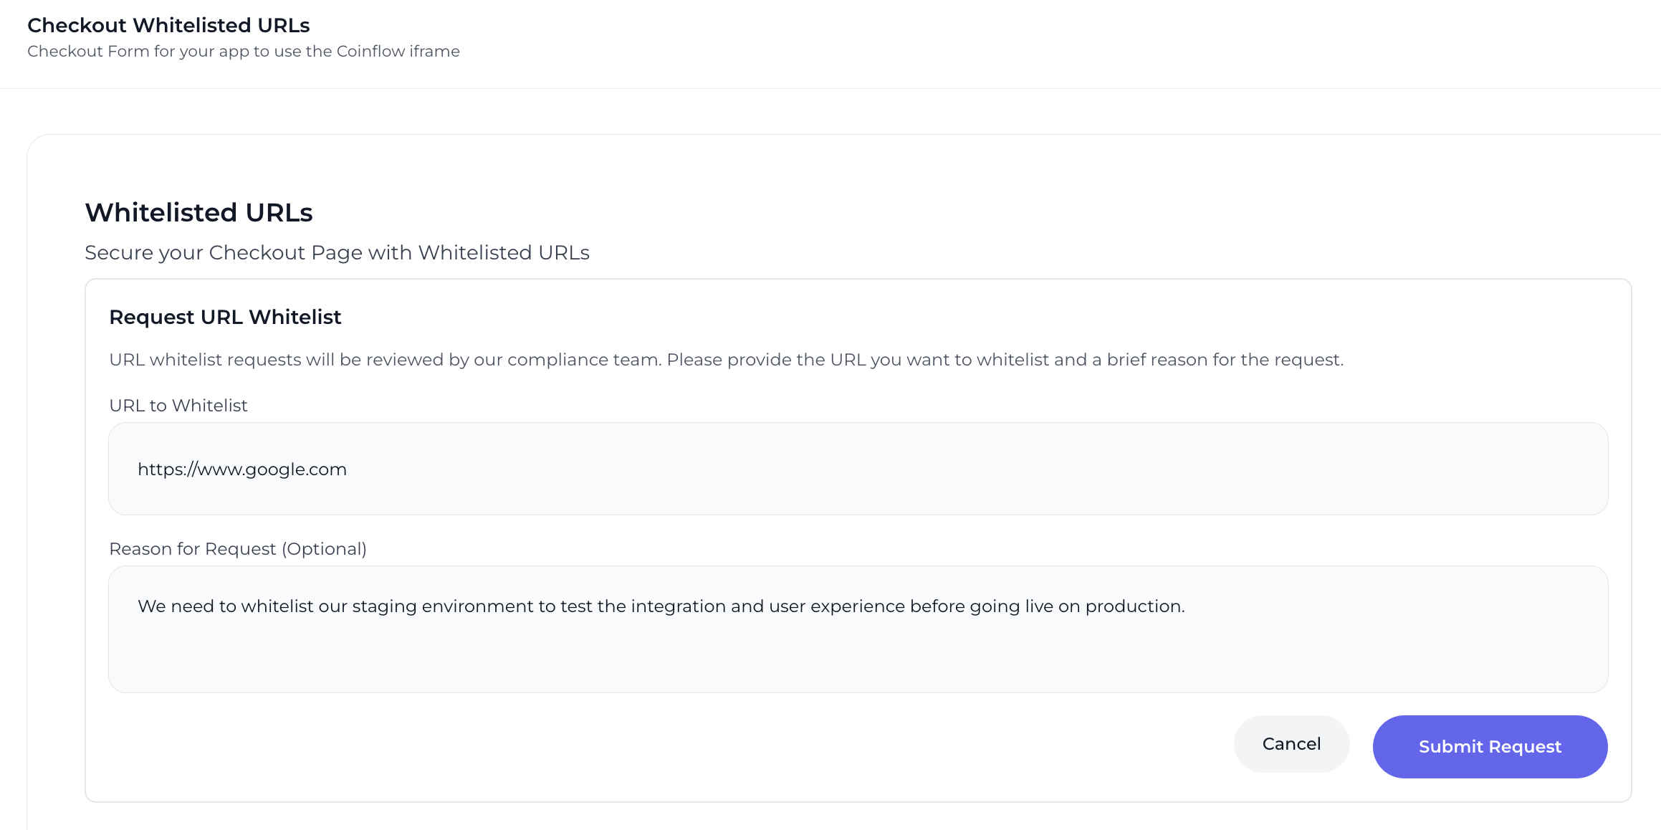Click the 'Reason for Request (Optional)' label
The image size is (1661, 830).
tap(237, 549)
